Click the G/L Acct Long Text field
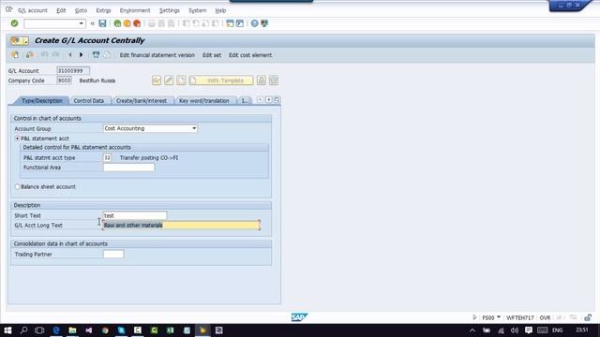Viewport: 600px width, 337px height. tap(181, 225)
